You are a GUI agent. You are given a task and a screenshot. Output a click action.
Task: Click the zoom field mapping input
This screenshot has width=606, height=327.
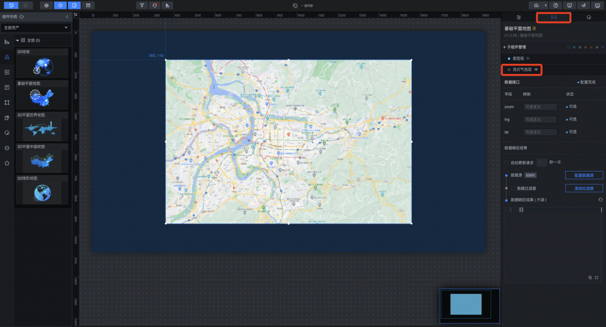click(540, 107)
